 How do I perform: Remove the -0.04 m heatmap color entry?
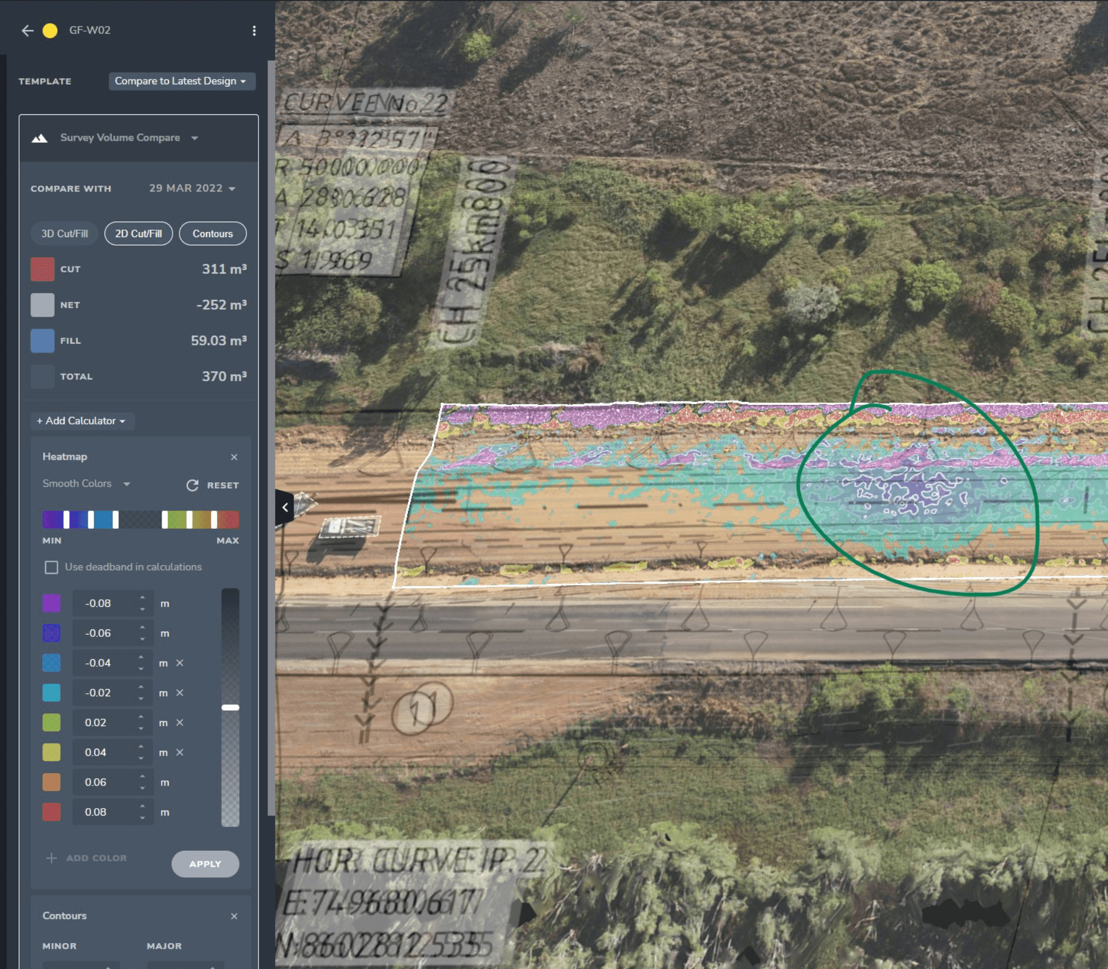[x=179, y=663]
